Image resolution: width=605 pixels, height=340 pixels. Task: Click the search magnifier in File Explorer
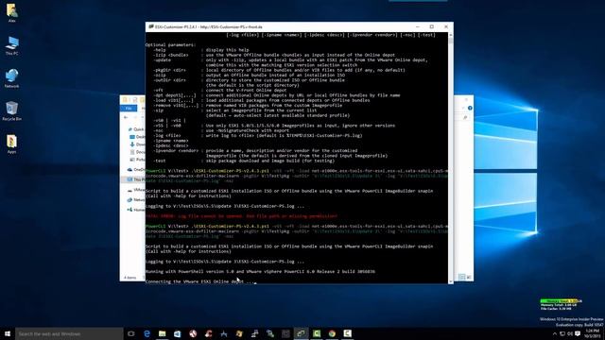465,117
